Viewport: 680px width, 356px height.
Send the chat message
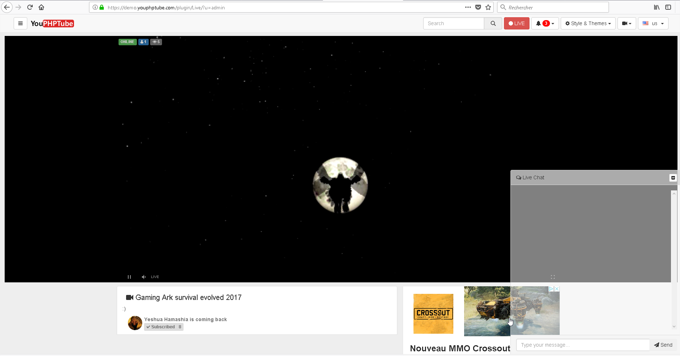click(663, 345)
